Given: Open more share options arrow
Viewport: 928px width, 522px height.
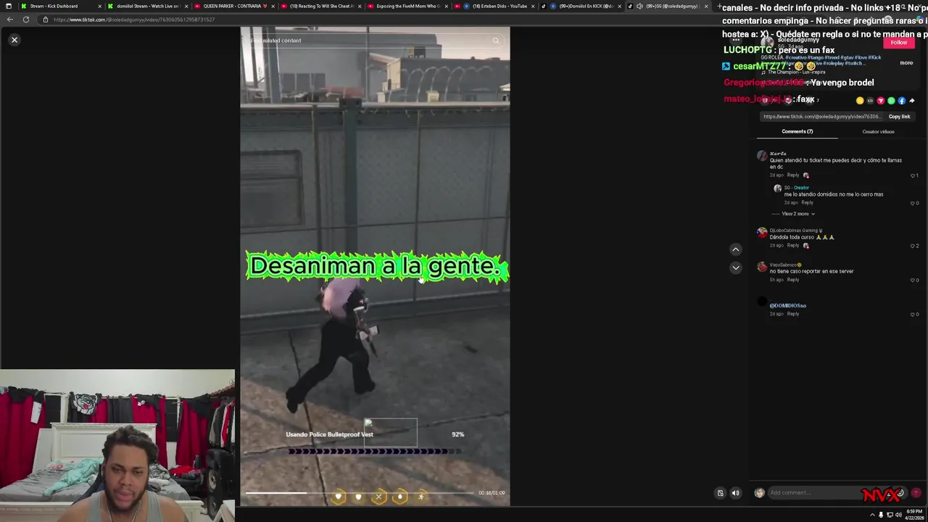Looking at the screenshot, I should 912,101.
